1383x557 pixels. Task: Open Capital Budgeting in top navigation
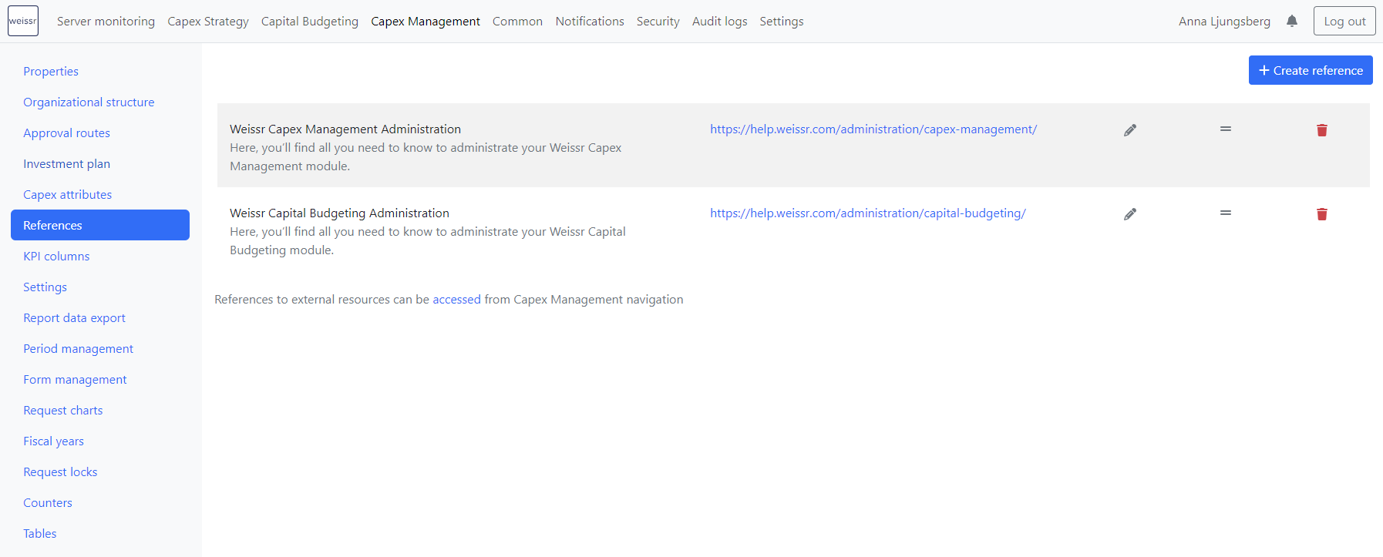point(310,22)
